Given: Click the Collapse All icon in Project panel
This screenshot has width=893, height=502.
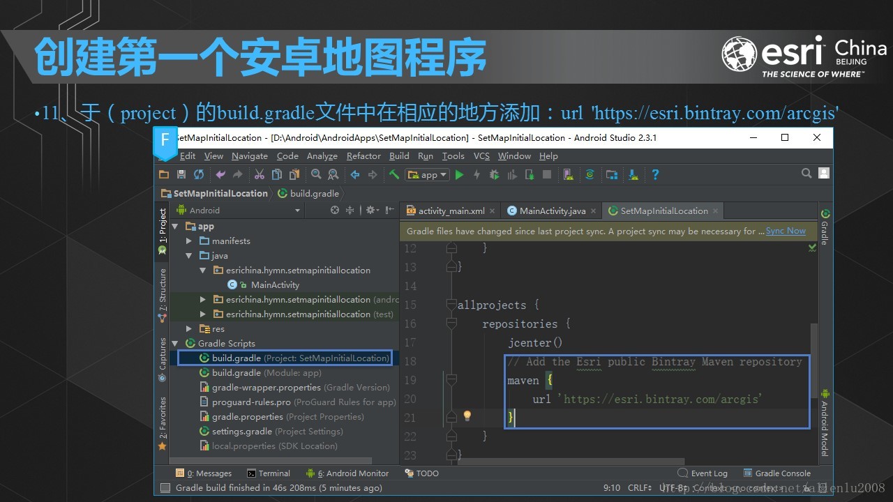Looking at the screenshot, I should point(350,210).
